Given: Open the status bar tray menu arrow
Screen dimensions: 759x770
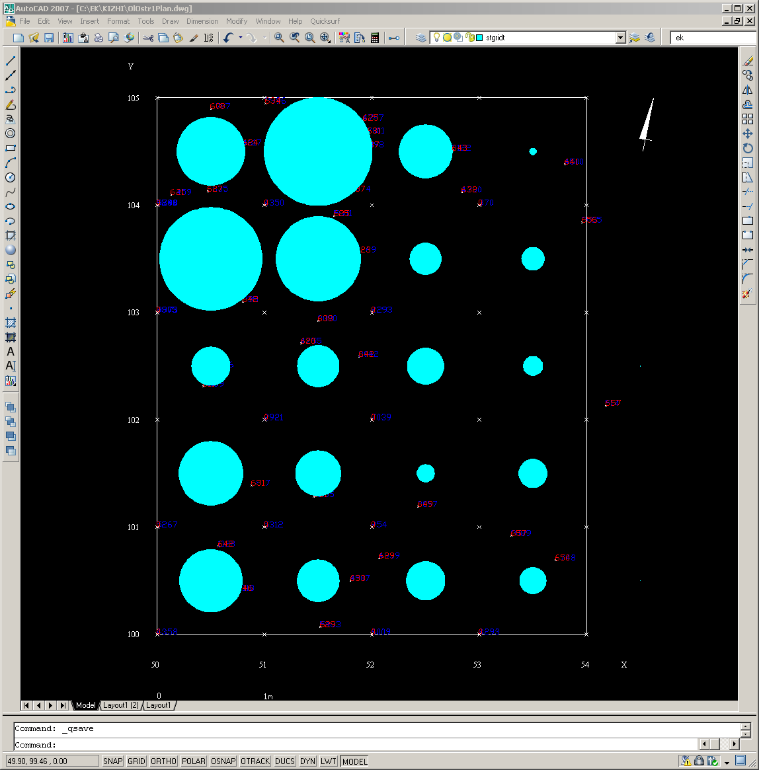Looking at the screenshot, I should (x=727, y=762).
